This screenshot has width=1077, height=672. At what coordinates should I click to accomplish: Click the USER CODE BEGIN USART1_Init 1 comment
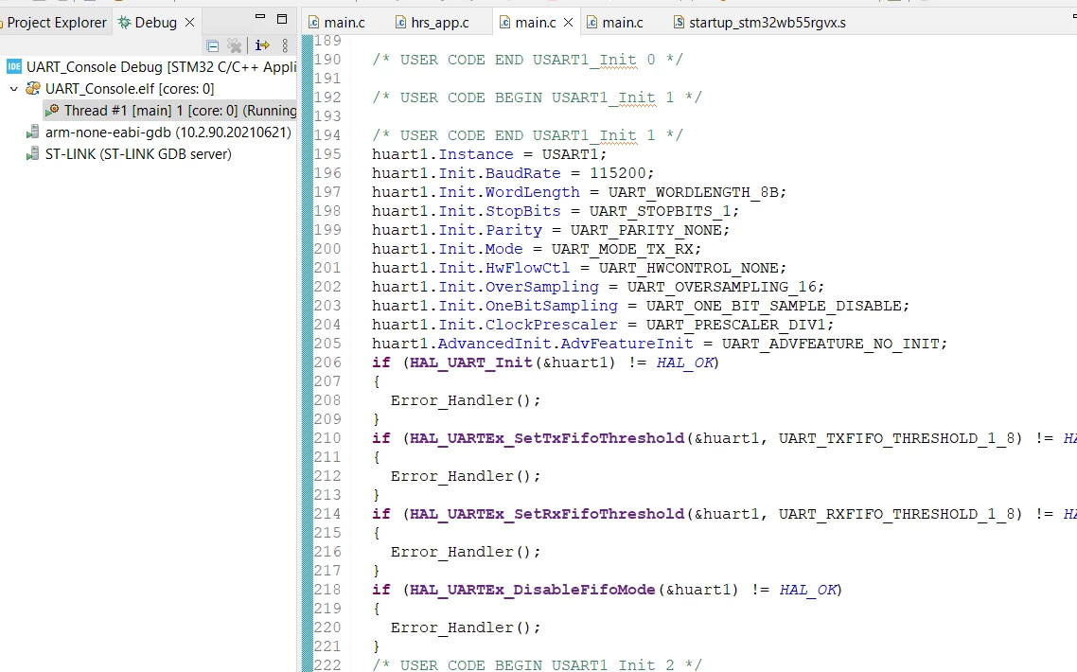(x=537, y=97)
